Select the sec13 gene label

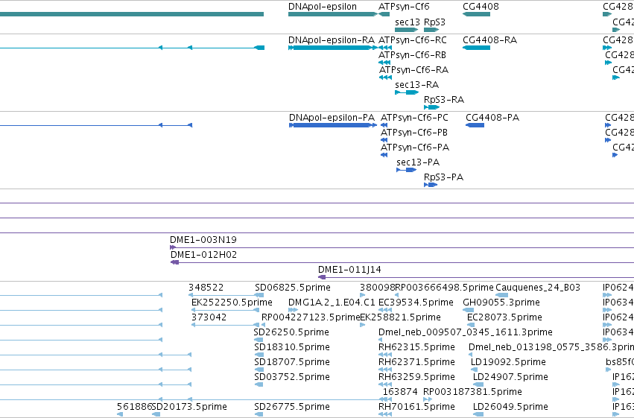[x=408, y=22]
